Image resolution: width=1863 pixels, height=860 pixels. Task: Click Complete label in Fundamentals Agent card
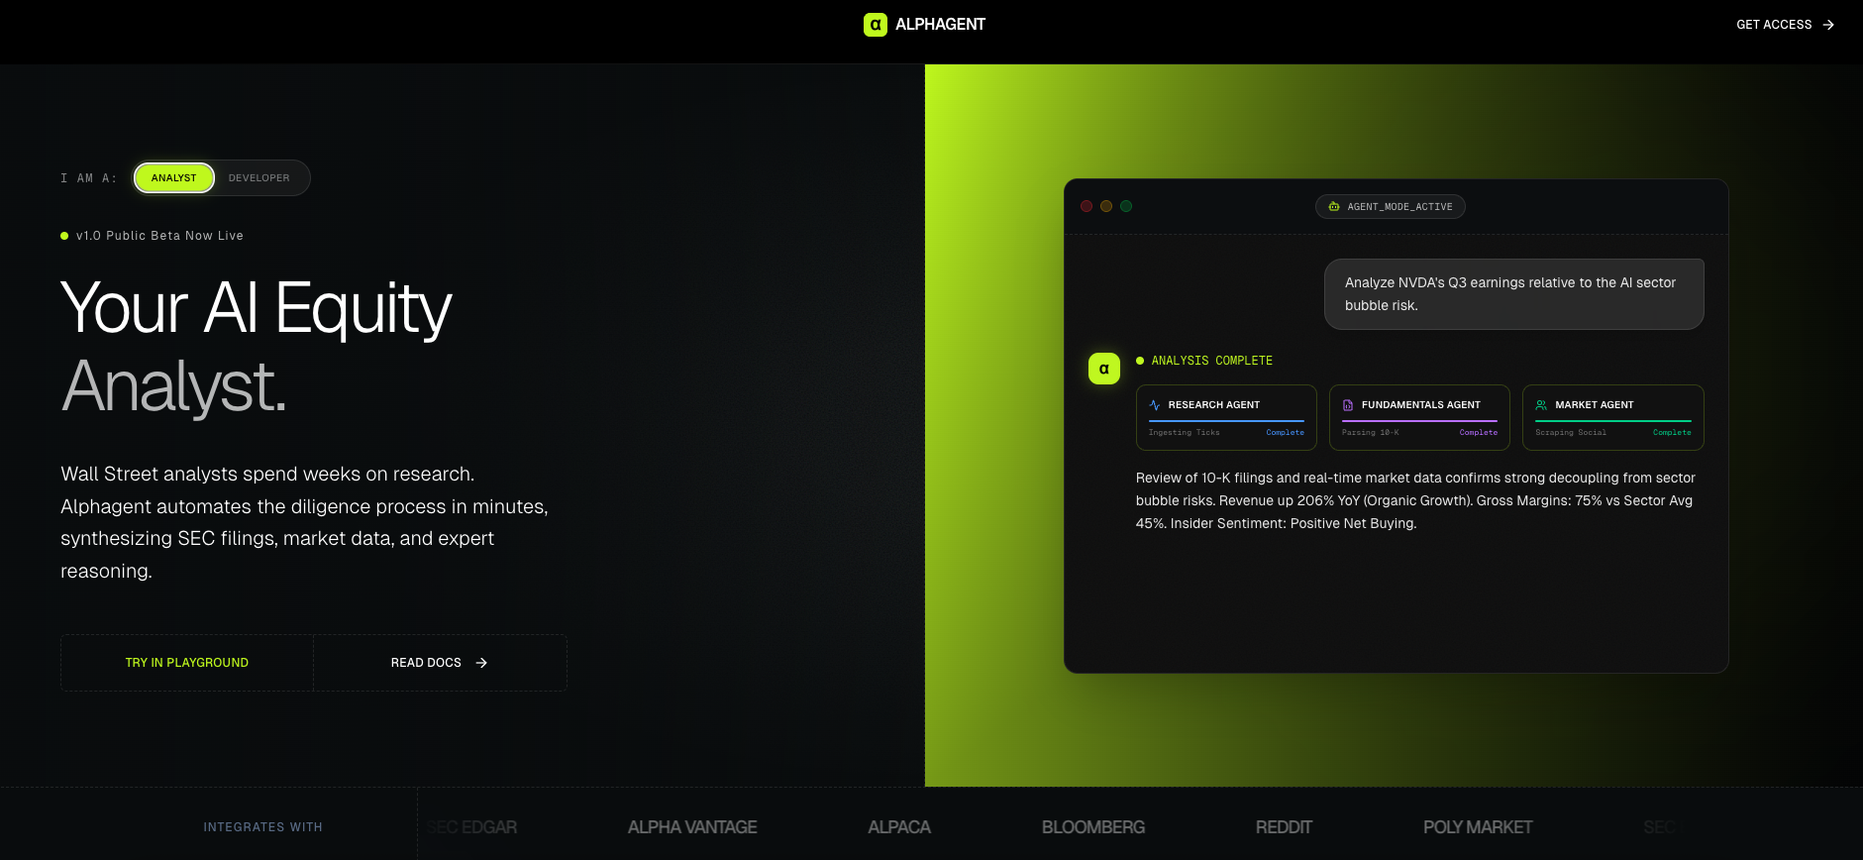[x=1479, y=433]
